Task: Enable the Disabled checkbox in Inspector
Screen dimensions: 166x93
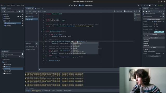Action: 155,24
